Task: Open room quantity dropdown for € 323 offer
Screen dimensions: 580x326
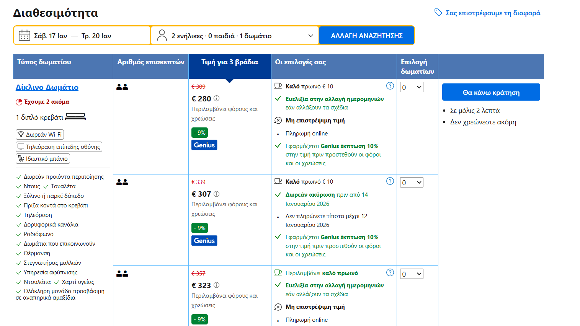Action: coord(412,274)
